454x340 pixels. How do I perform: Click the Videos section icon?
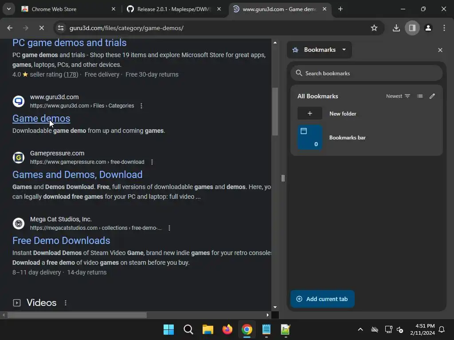(x=17, y=303)
